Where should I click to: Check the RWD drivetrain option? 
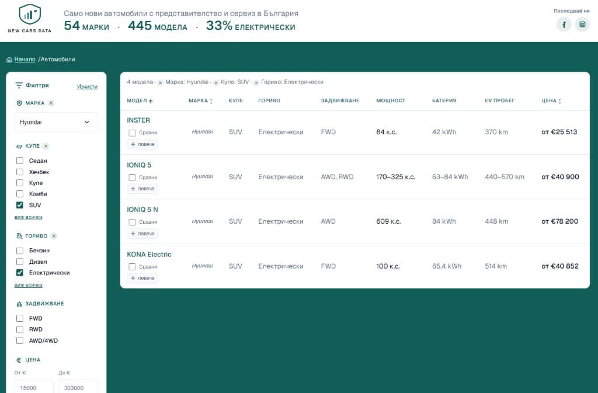pyautogui.click(x=20, y=329)
